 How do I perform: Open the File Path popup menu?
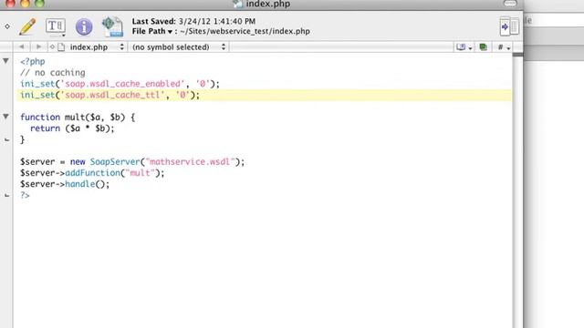point(152,31)
